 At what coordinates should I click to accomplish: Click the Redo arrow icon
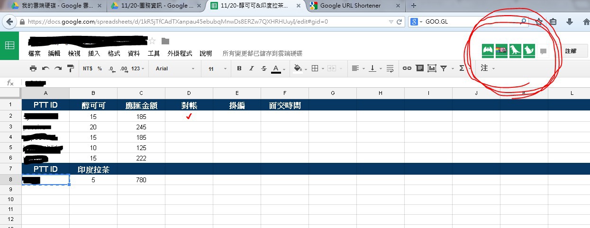(x=58, y=68)
